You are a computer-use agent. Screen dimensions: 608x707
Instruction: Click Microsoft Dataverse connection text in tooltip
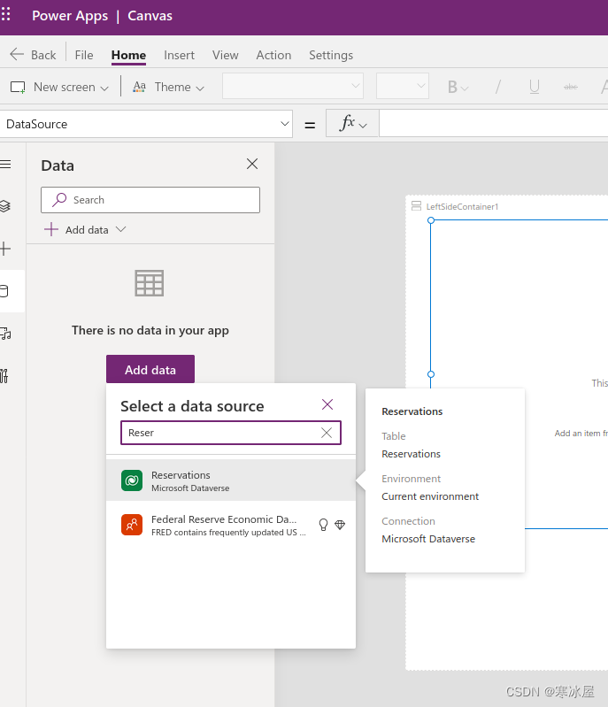click(x=428, y=539)
